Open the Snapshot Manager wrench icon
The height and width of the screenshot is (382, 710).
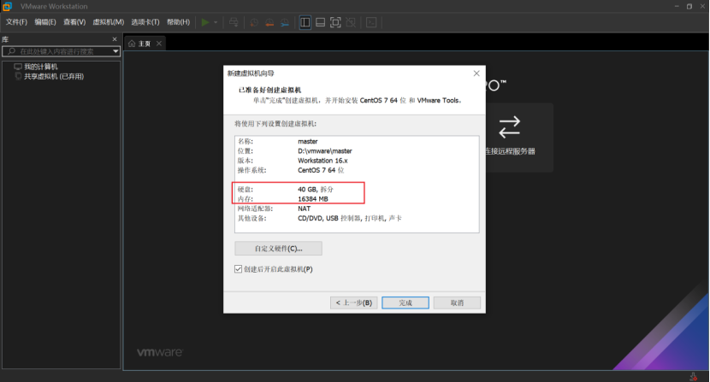285,22
